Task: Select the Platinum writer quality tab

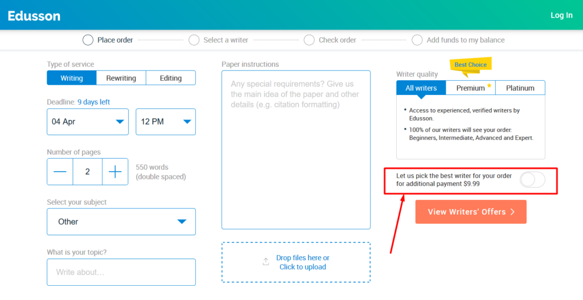Action: (x=520, y=88)
